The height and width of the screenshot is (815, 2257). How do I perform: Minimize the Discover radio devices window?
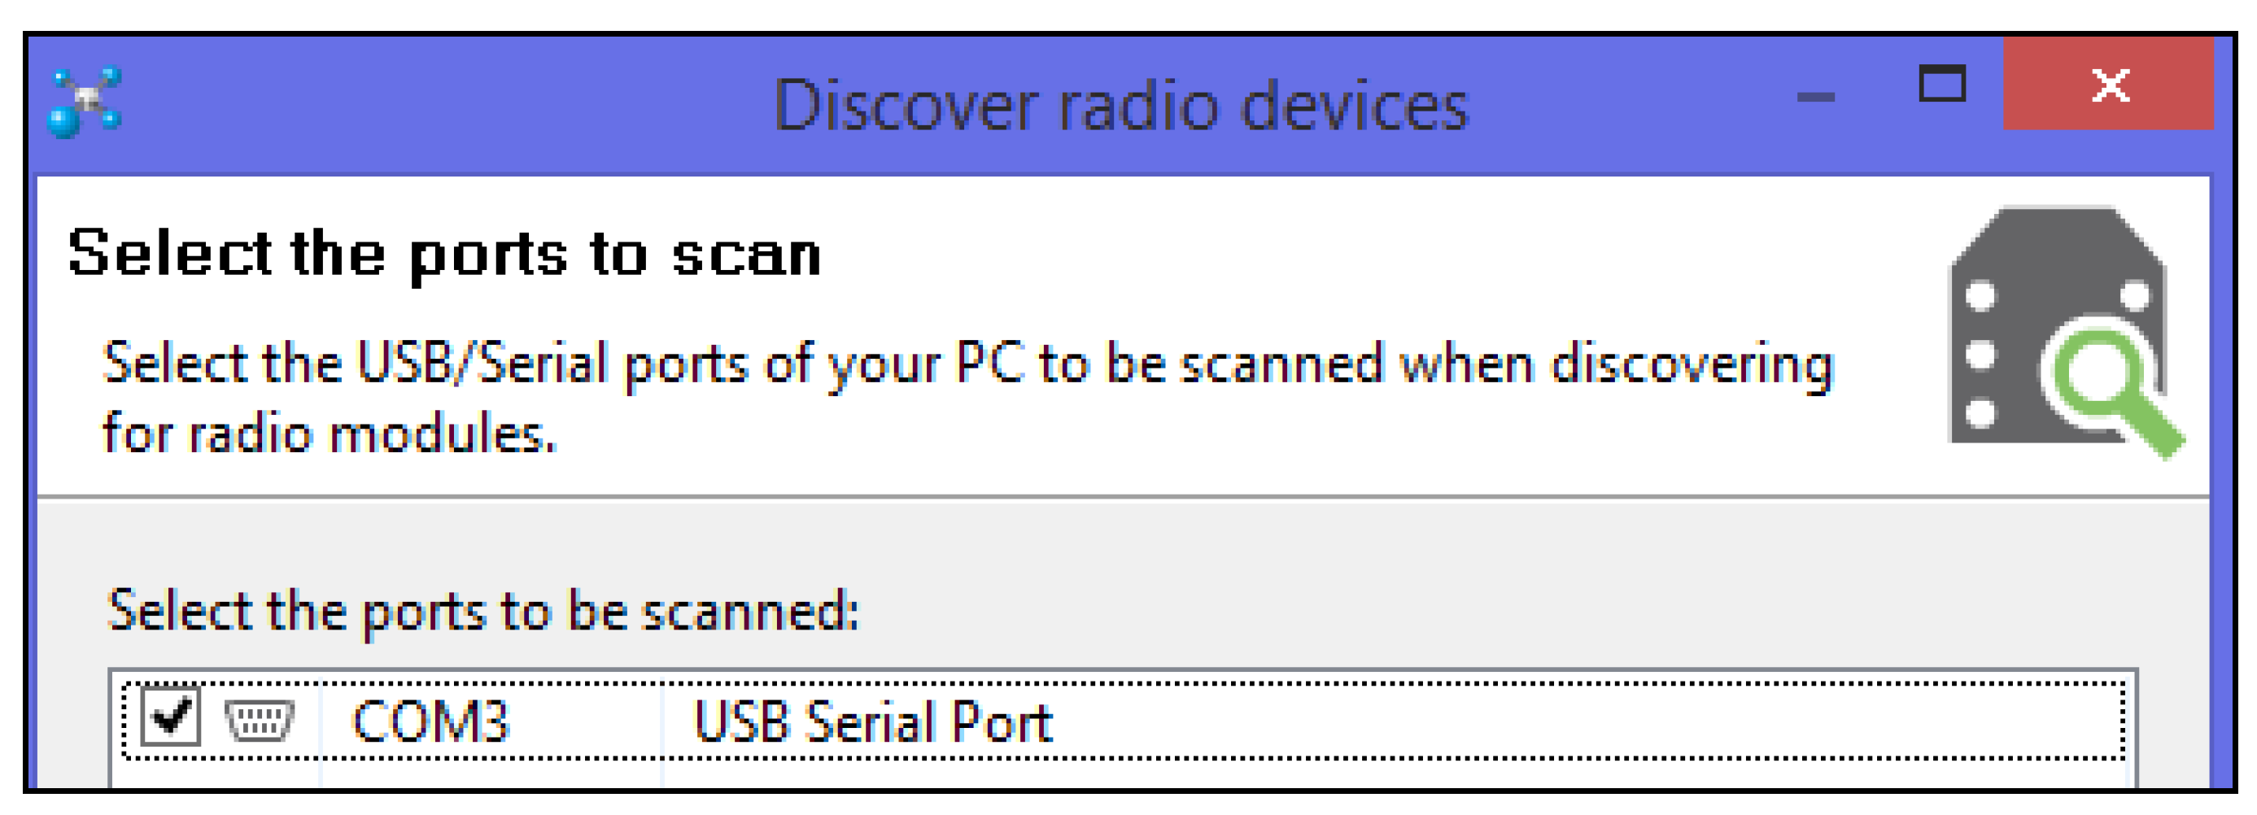coord(1815,97)
